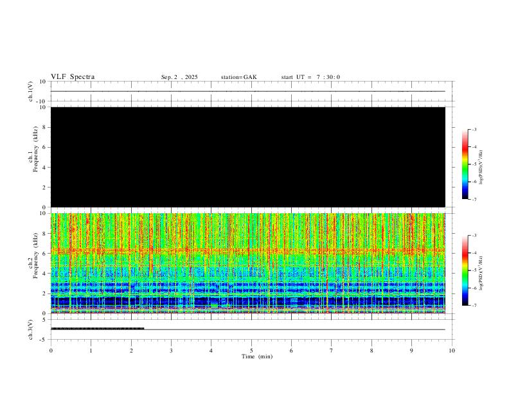Image resolution: width=509 pixels, height=393 pixels.
Task: Click the "-7" tick on upper colorbar
Action: click(x=474, y=199)
